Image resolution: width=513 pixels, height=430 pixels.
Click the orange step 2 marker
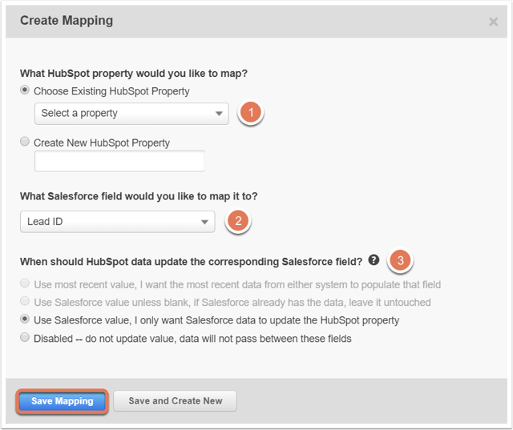(238, 221)
